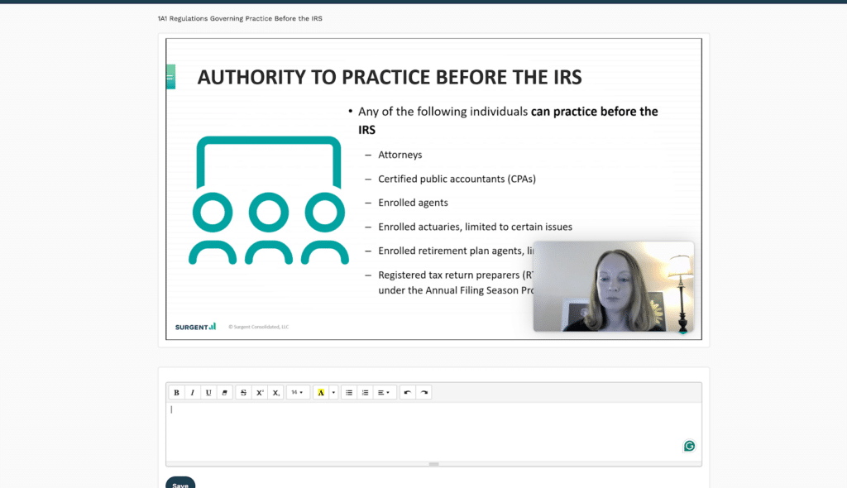847x488 pixels.
Task: Redo the last edit in notes
Action: (x=423, y=393)
